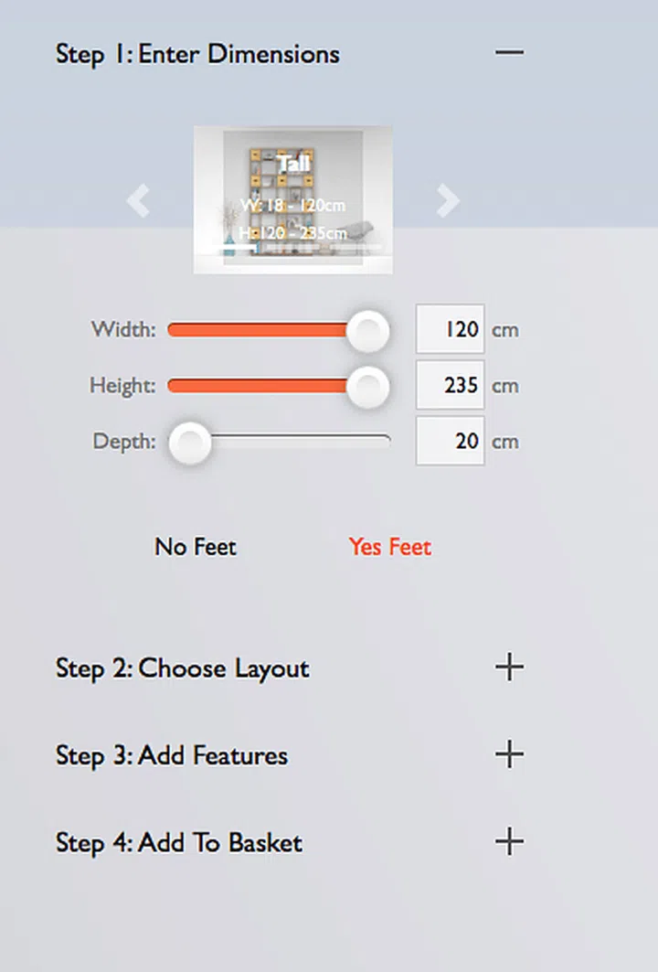Select the Tall shelf thumbnail image
Image resolution: width=658 pixels, height=972 pixels.
293,200
